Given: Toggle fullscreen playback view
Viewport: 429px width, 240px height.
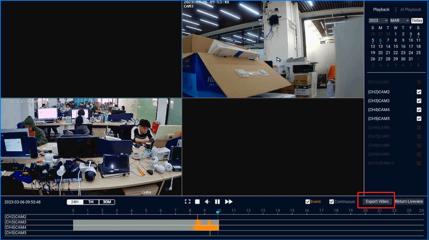Looking at the screenshot, I should click(x=187, y=202).
